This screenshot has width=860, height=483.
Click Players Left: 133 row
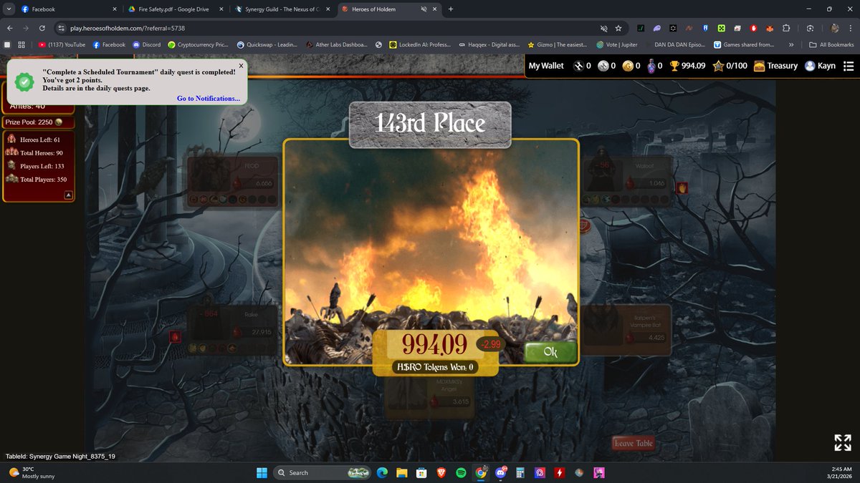click(36, 166)
